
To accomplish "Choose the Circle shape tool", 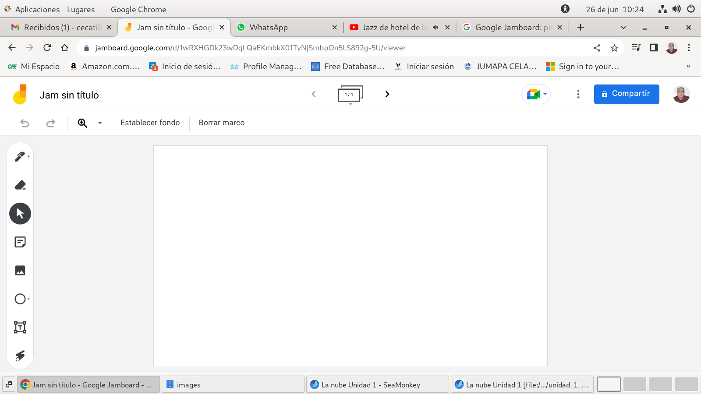I will click(20, 299).
